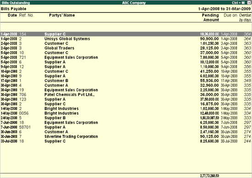Click the total pending amount 2,77,73,268.50
Image resolution: width=252 pixels, height=178 pixels.
click(209, 176)
